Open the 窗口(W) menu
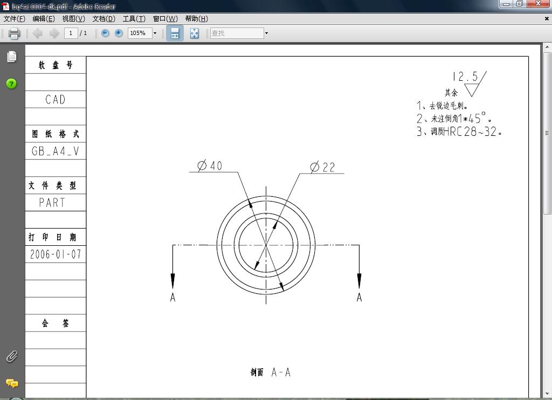 (165, 19)
